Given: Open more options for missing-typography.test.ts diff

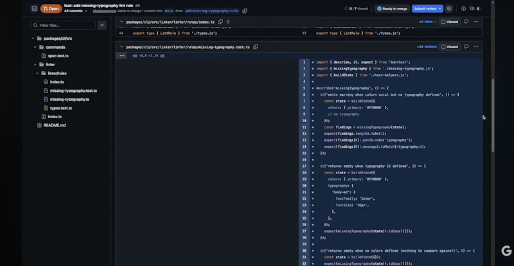Looking at the screenshot, I should (x=476, y=46).
